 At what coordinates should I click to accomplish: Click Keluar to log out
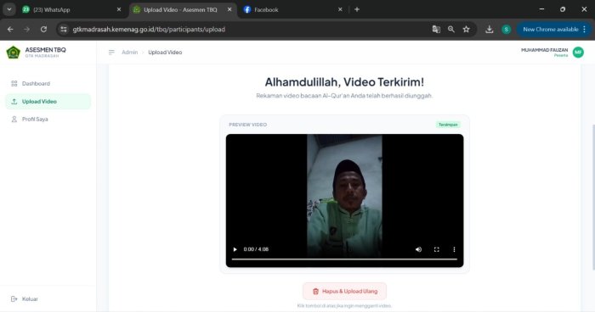[25, 298]
